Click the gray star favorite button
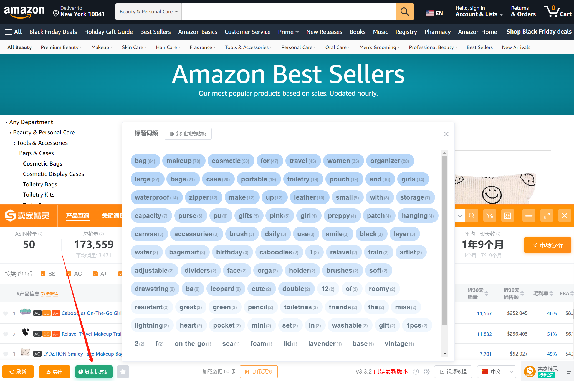Viewport: 574px width, 381px height. click(123, 372)
